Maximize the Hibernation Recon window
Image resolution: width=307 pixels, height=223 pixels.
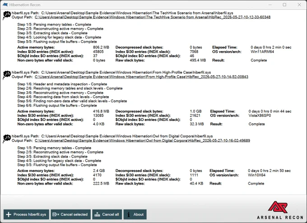pos(284,5)
